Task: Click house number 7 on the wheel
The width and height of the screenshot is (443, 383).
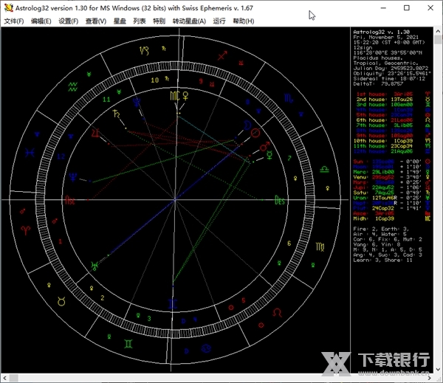Action: 289,158
